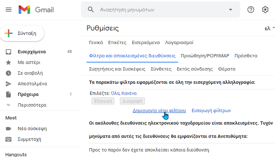
Task: Open the Help question mark icon
Action: [251, 10]
